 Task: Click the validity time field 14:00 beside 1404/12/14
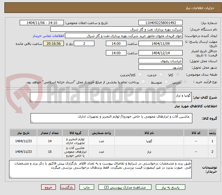click(116, 53)
